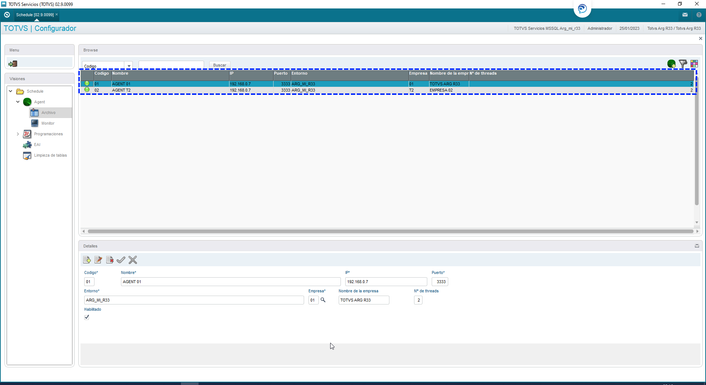Expand the Programaciones tree node

pyautogui.click(x=18, y=134)
